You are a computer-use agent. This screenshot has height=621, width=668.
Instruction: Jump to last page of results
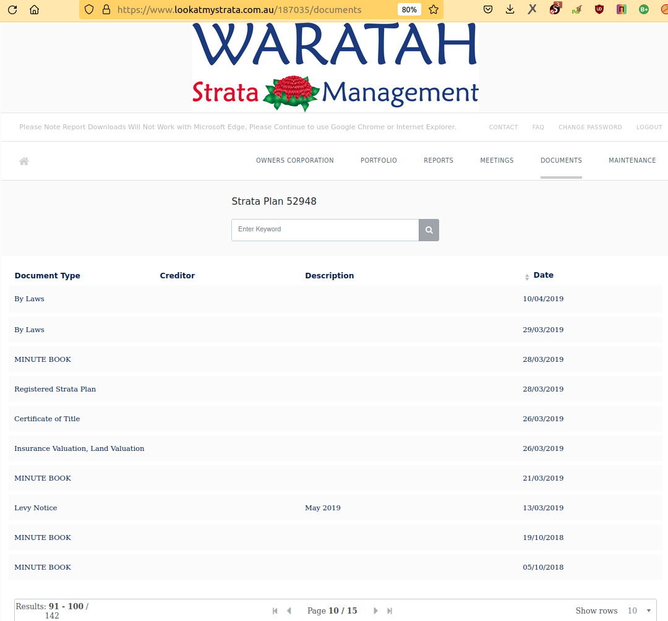pyautogui.click(x=390, y=610)
